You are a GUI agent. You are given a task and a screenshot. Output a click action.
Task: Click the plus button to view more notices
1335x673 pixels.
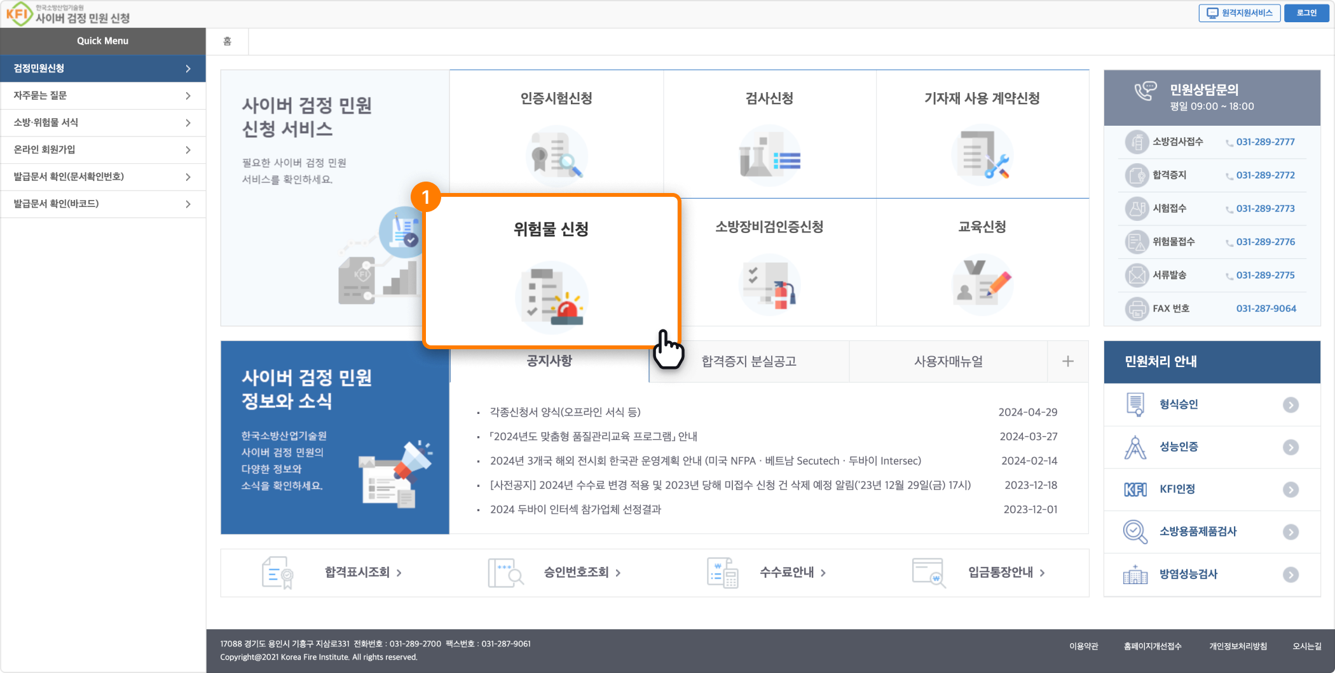1067,361
